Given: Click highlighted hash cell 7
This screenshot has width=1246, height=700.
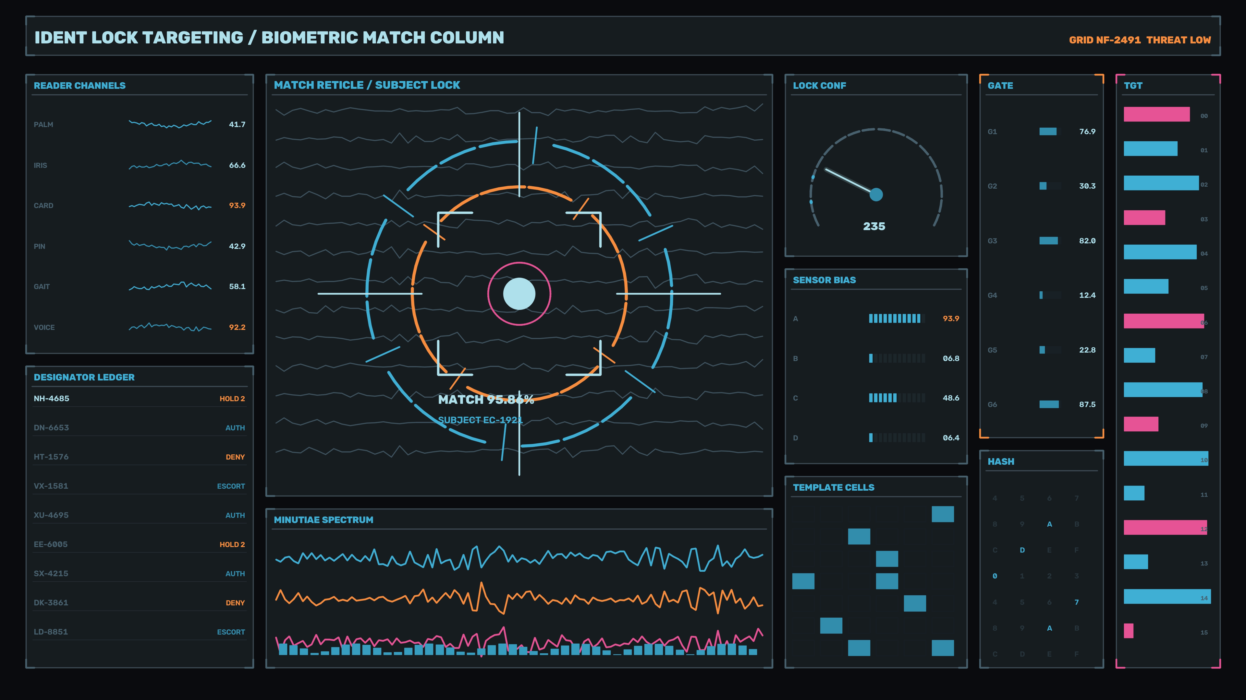Looking at the screenshot, I should click(1076, 602).
